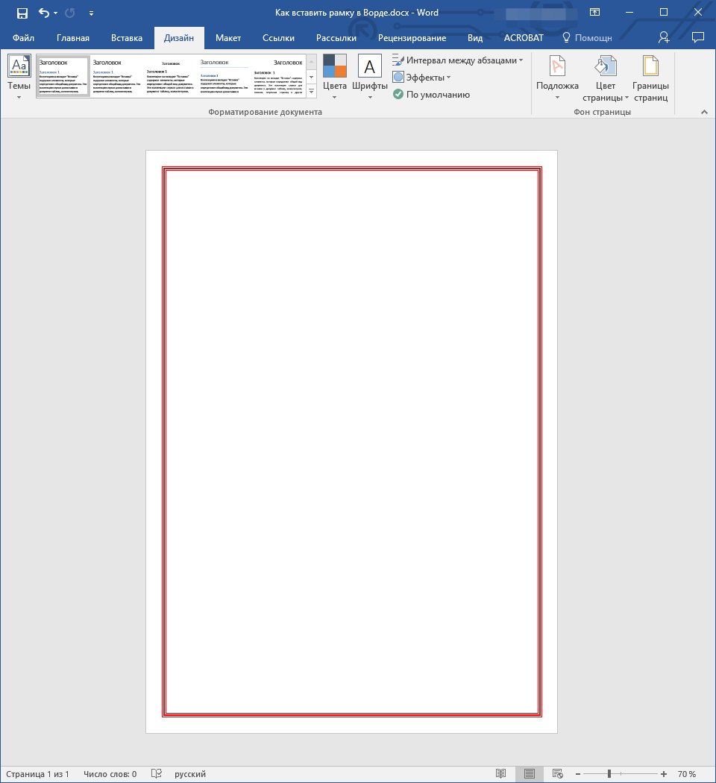Switch to the Главная tab
The image size is (716, 783).
click(x=73, y=38)
